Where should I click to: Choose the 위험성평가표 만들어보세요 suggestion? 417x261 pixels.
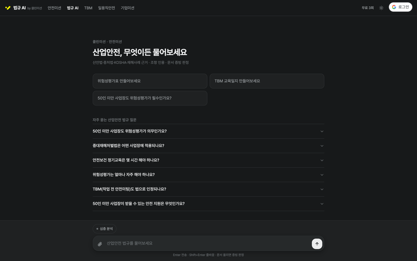pos(150,81)
